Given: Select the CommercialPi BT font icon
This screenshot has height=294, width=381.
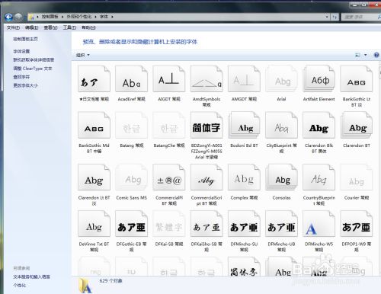Looking at the screenshot, I should point(169,177).
